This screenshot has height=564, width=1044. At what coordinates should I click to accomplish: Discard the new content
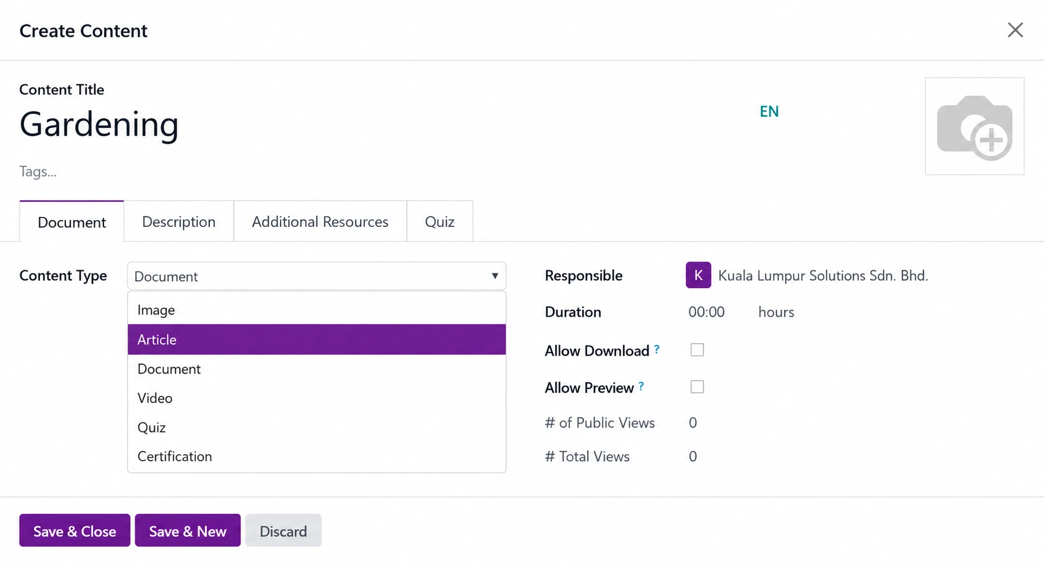coord(283,530)
